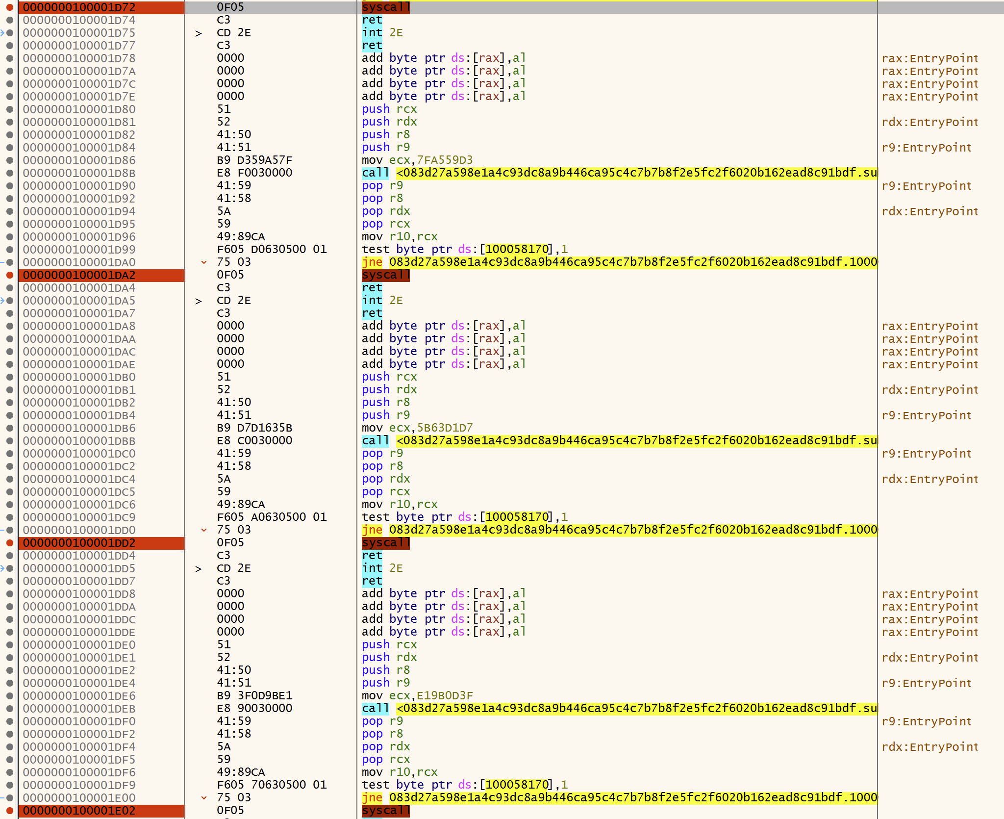1004x819 pixels.
Task: Follow the jne target at address 1DA0
Action: click(x=633, y=262)
